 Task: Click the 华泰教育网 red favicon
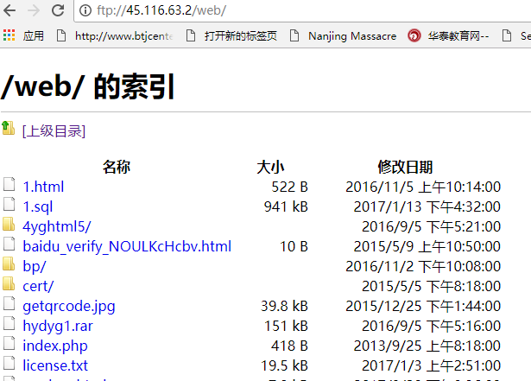pos(414,35)
